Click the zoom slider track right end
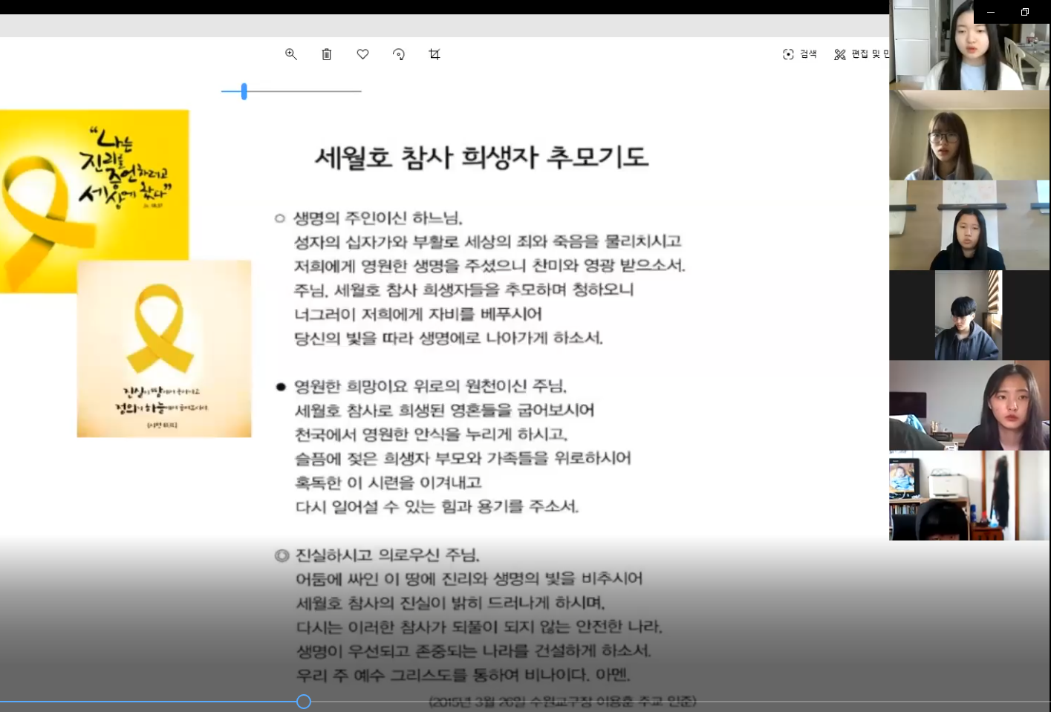 (x=359, y=91)
